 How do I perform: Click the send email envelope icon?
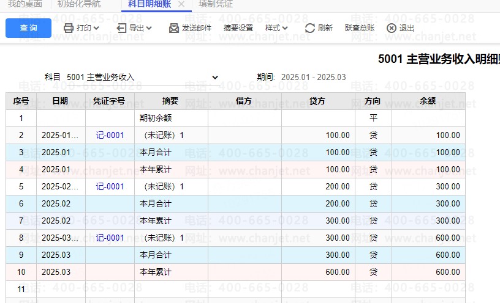pyautogui.click(x=173, y=28)
